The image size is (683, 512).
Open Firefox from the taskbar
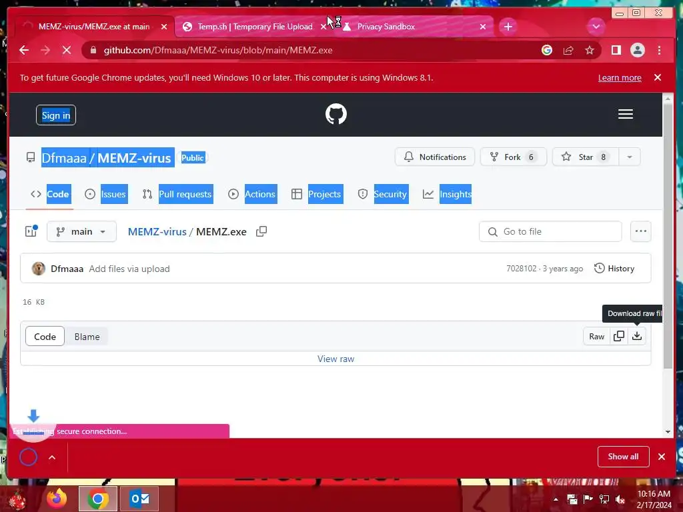(57, 499)
